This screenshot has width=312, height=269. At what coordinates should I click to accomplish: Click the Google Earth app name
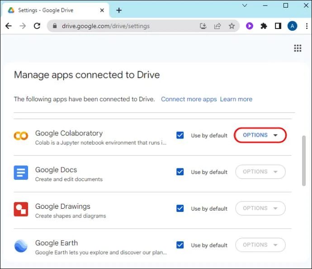click(57, 243)
